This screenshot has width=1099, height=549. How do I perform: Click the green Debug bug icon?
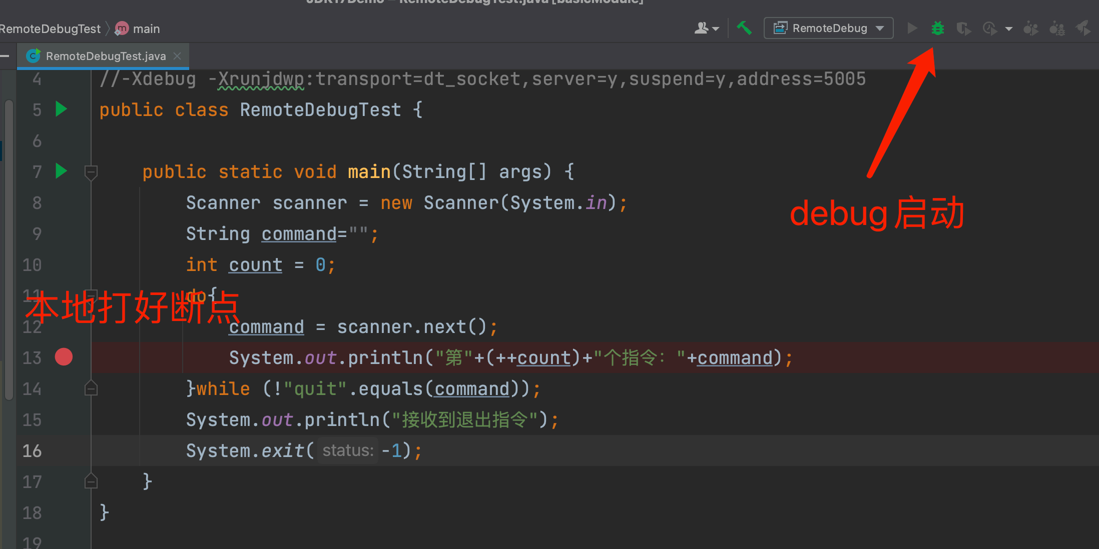pos(937,28)
